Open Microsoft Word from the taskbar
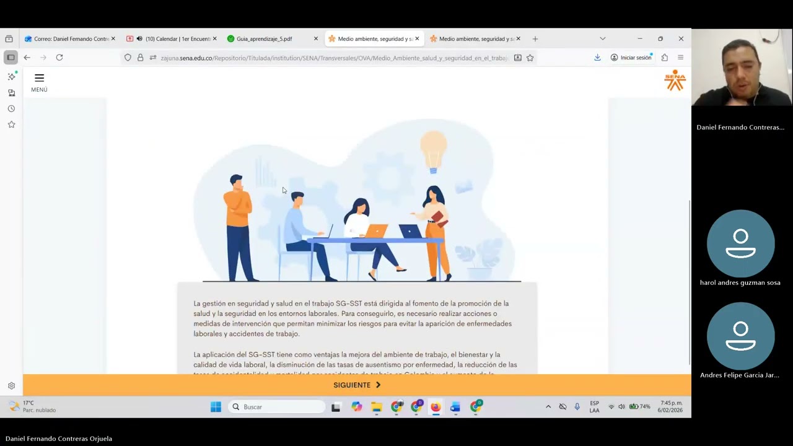The width and height of the screenshot is (793, 446). tap(455, 407)
